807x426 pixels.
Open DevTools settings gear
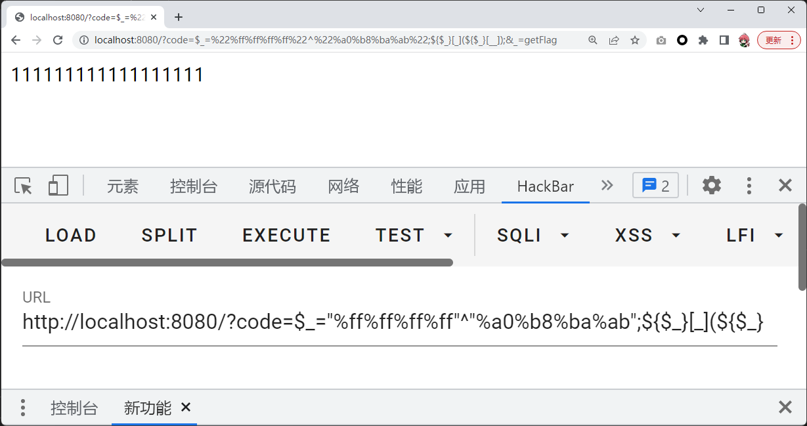coord(711,186)
